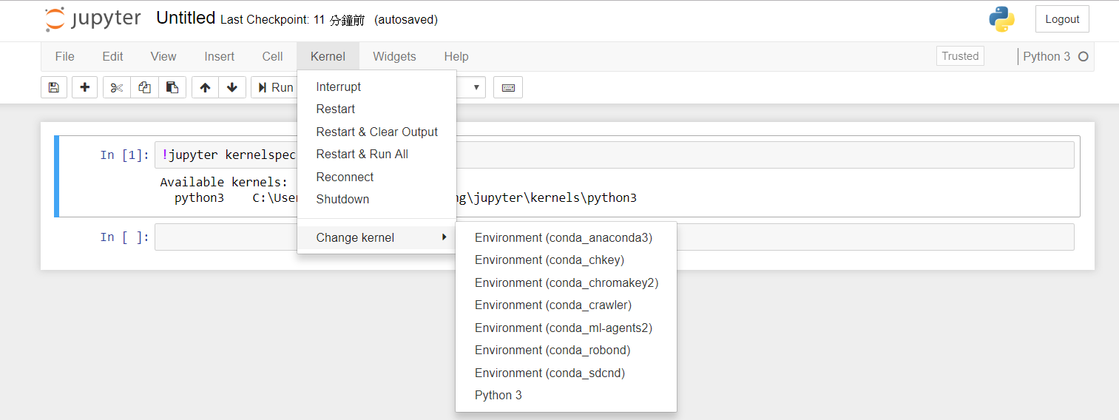Close the open Kernel menu
Screen dimensions: 1119x420
pyautogui.click(x=328, y=56)
